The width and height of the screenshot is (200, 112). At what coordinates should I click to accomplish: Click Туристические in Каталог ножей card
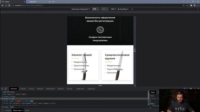click(81, 66)
